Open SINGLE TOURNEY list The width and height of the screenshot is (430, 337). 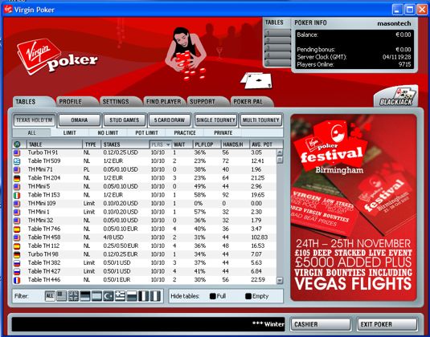click(x=216, y=120)
